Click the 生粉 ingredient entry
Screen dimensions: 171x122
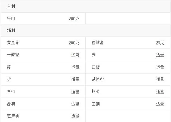pyautogui.click(x=11, y=91)
